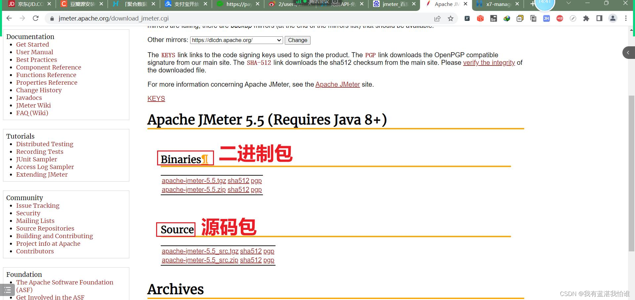This screenshot has width=635, height=300.
Task: Click the taskbar chevron near the clock
Action: [x=569, y=3]
